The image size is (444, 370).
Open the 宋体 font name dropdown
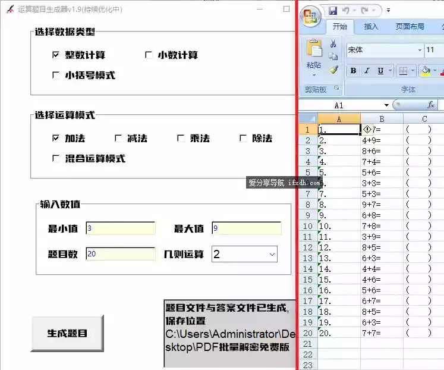click(x=420, y=50)
